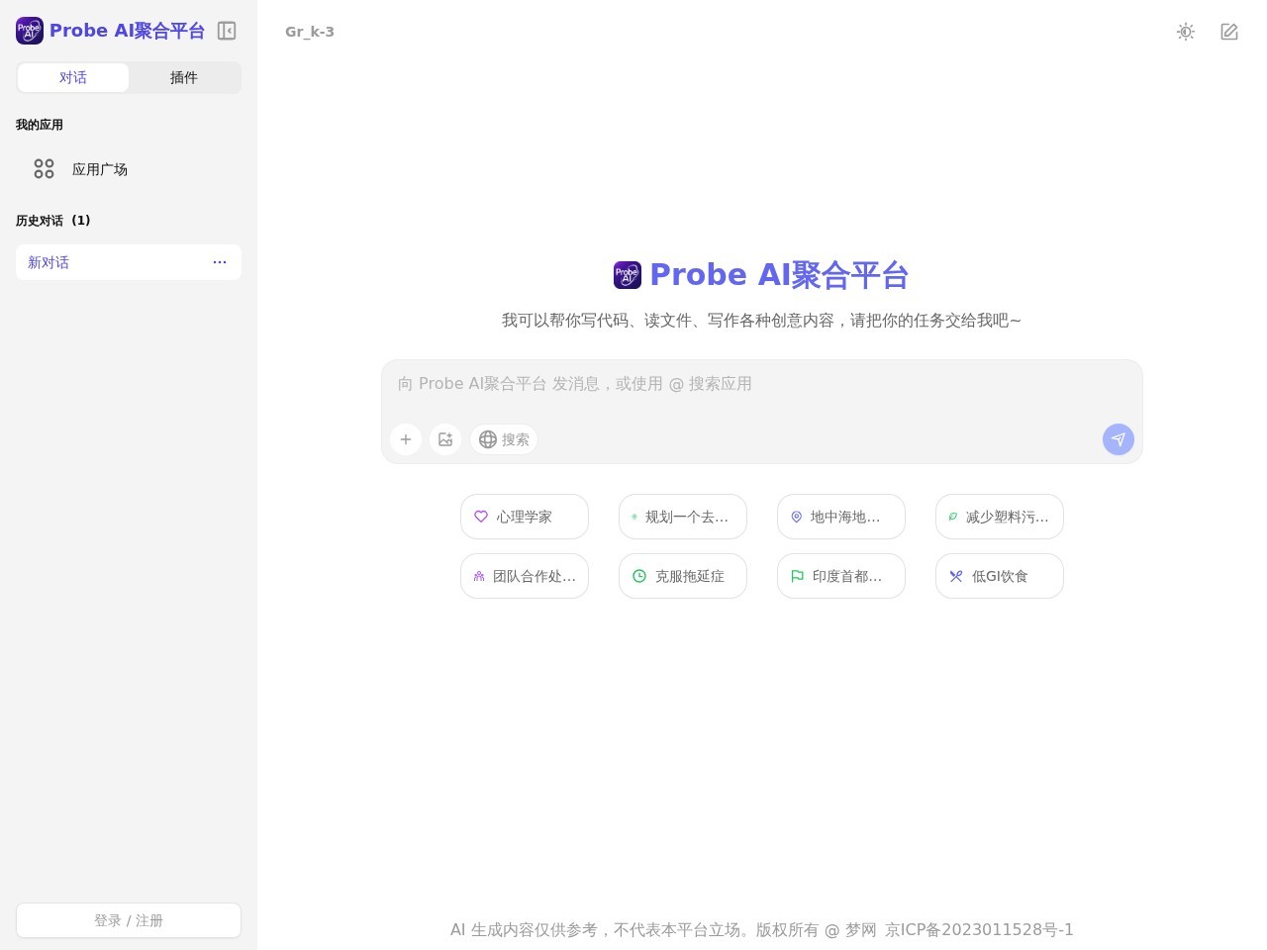1267x950 pixels.
Task: Toggle the web 搜索 globe button
Action: click(x=504, y=439)
